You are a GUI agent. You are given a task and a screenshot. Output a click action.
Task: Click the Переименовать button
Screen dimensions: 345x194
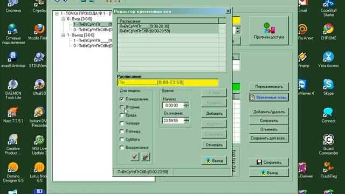pos(269,87)
